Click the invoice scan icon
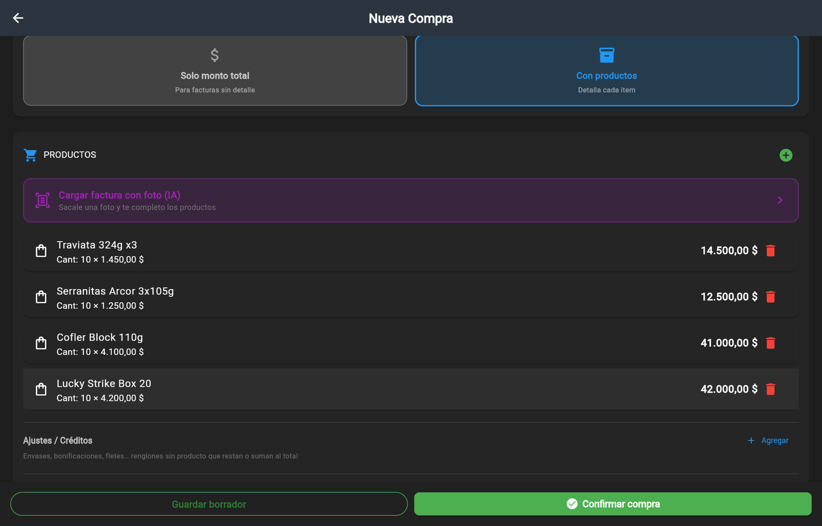This screenshot has width=822, height=526. [43, 200]
